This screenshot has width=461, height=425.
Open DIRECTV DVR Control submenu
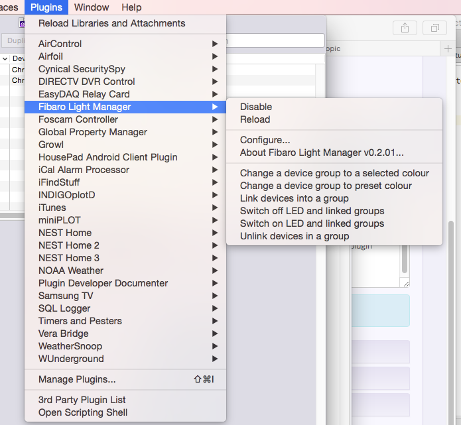point(125,82)
